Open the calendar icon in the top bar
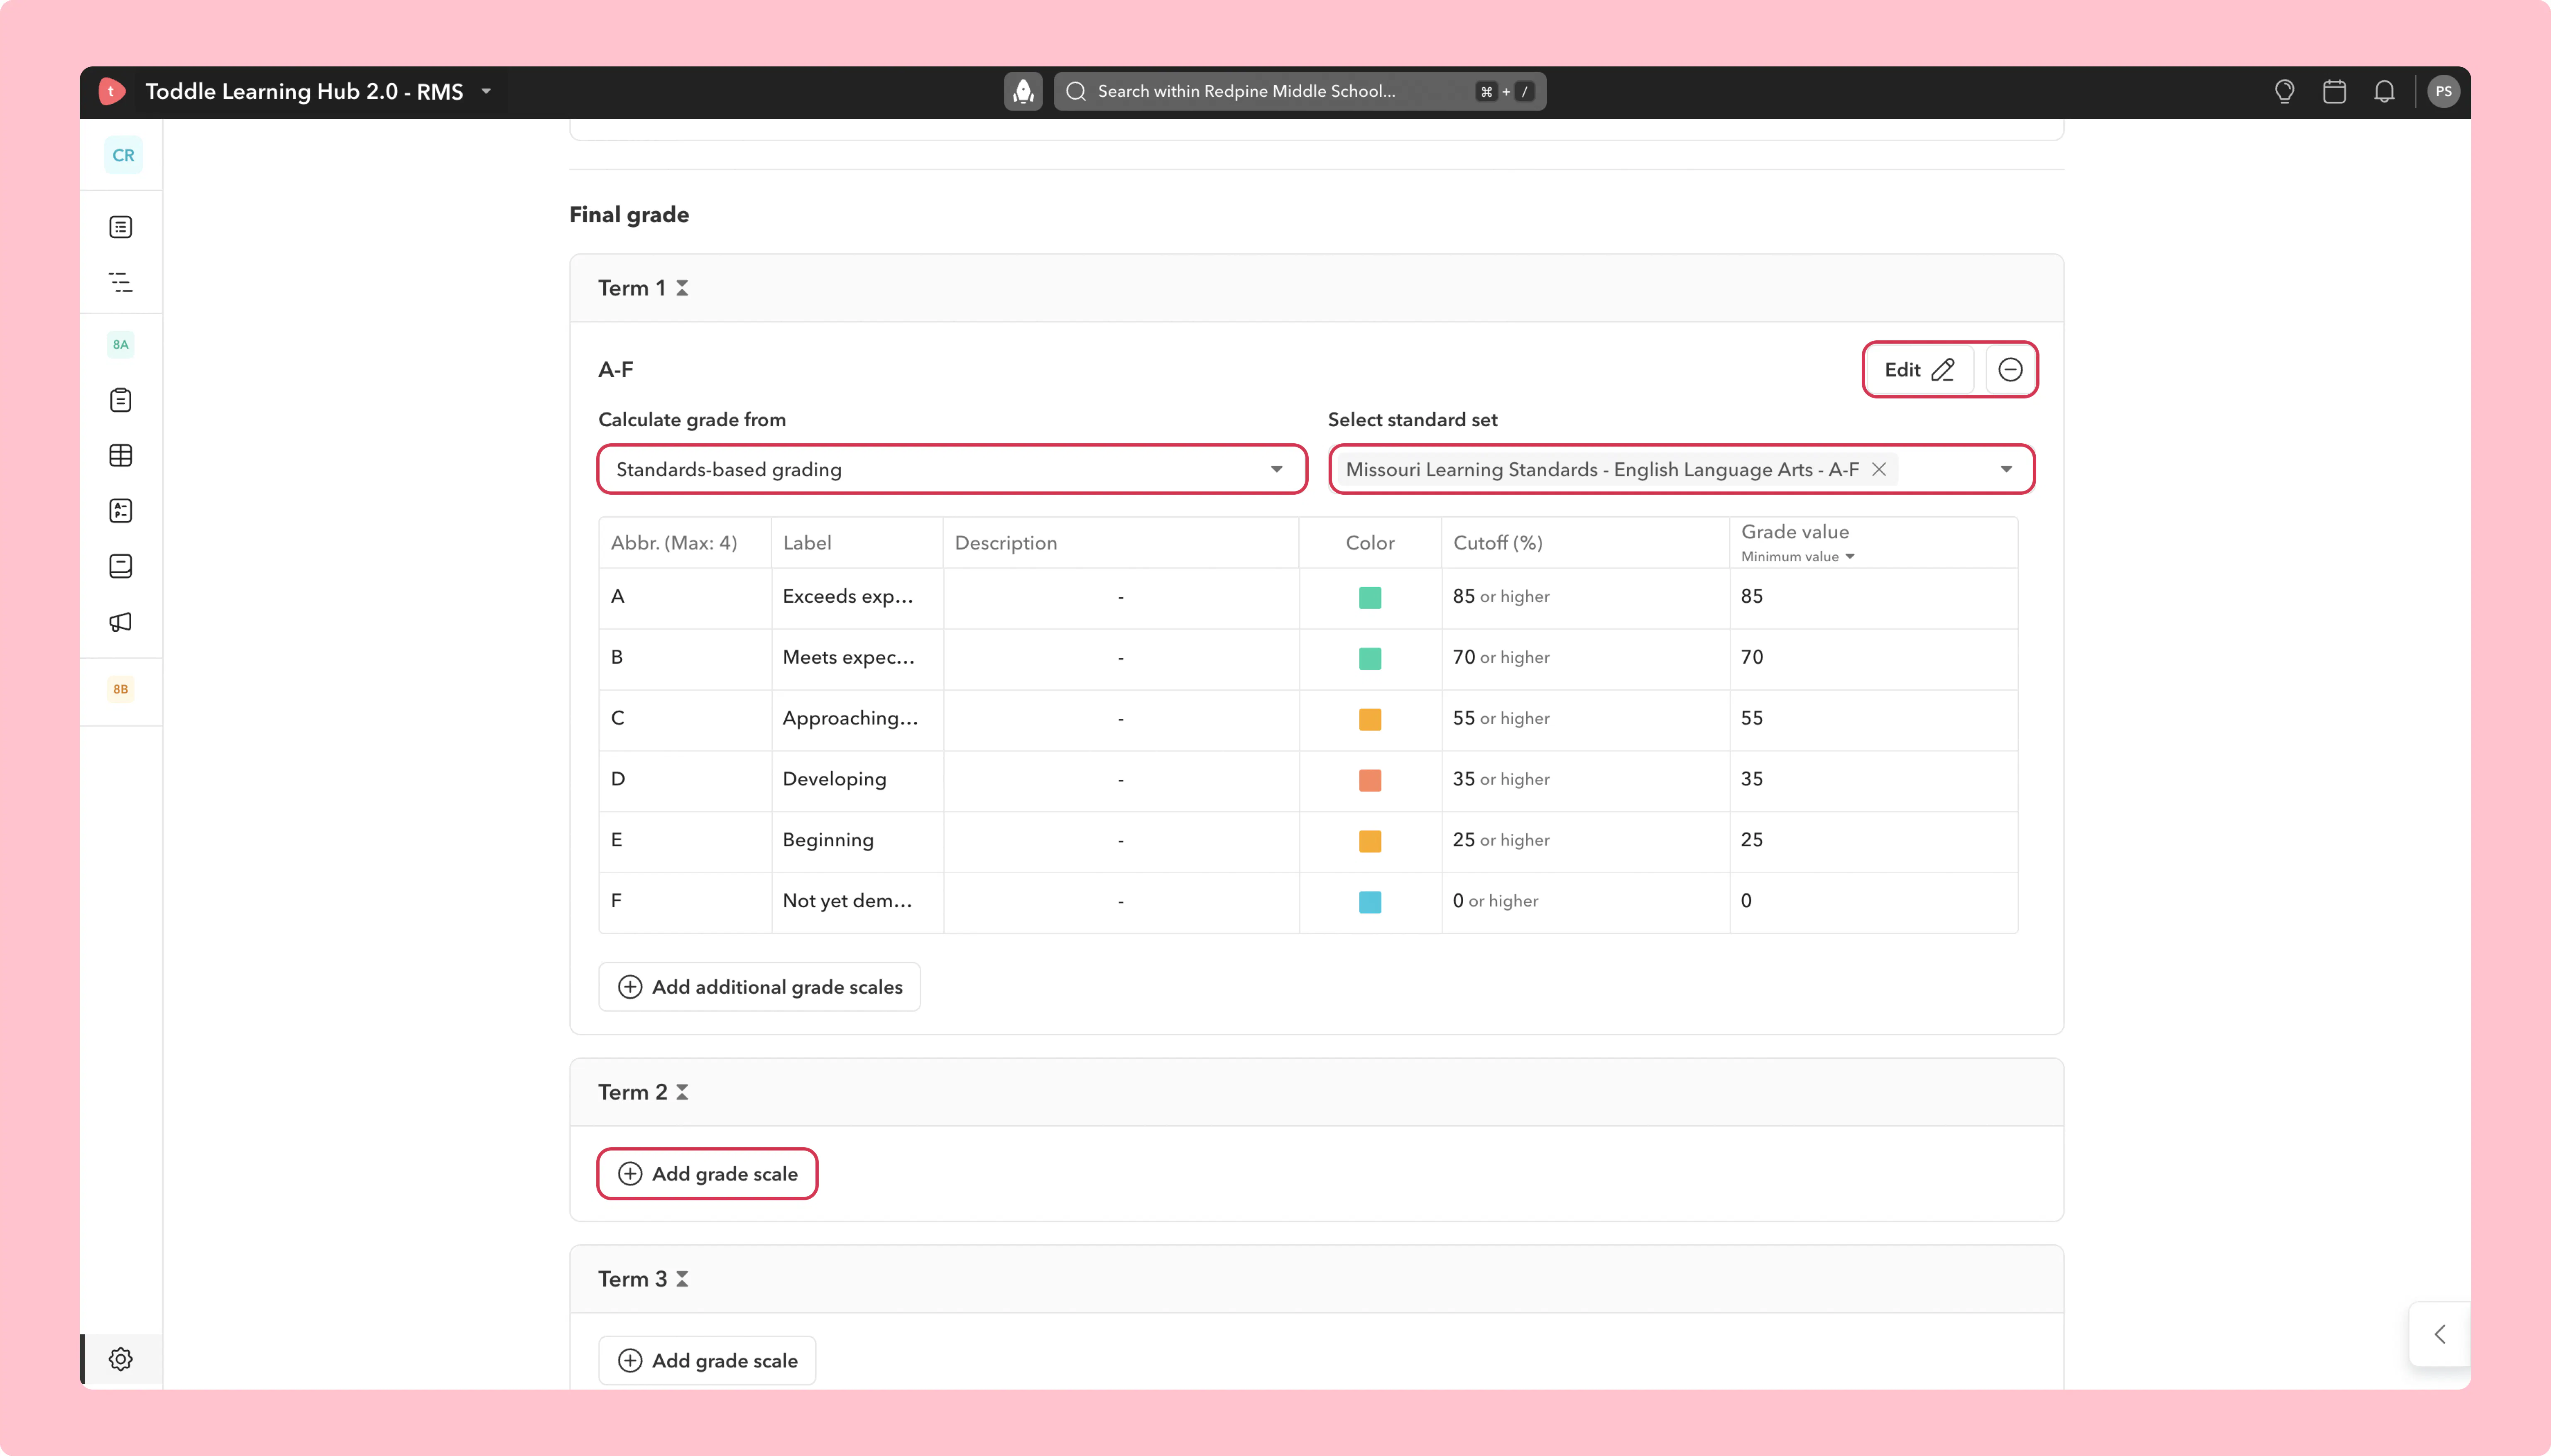The height and width of the screenshot is (1456, 2551). point(2334,91)
